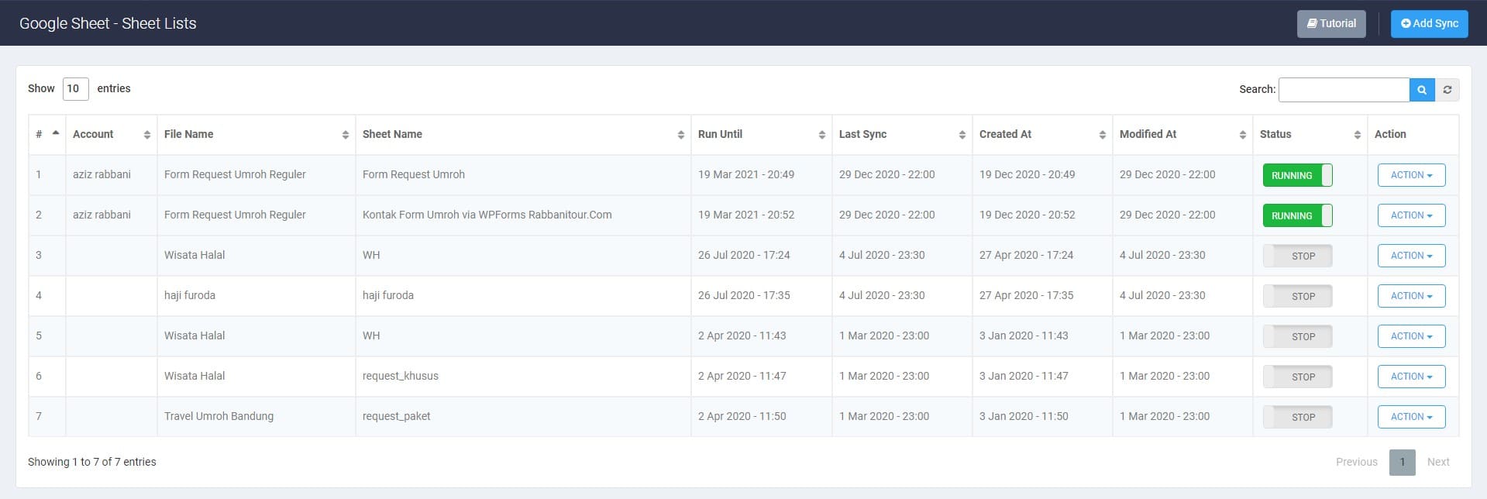Sort by the File Name column arrows
The height and width of the screenshot is (499, 1487).
point(346,135)
